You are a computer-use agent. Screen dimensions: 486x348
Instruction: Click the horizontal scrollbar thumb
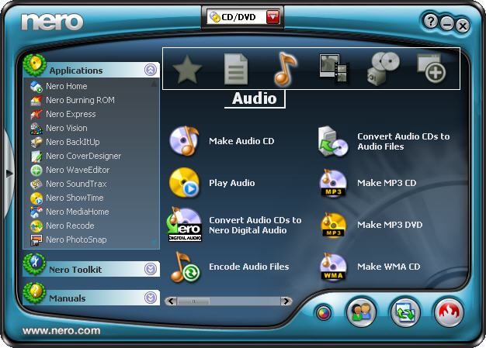[193, 301]
